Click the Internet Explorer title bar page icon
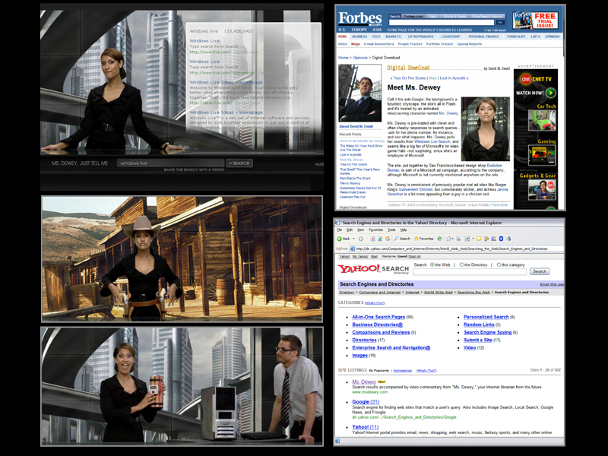 pos(337,223)
